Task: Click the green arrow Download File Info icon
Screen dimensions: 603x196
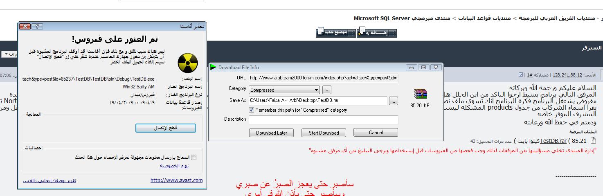Action: (x=213, y=67)
